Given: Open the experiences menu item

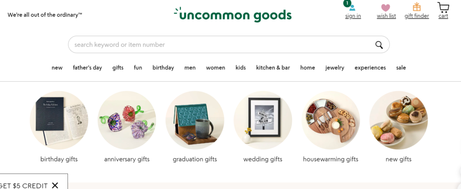Looking at the screenshot, I should click(x=370, y=68).
